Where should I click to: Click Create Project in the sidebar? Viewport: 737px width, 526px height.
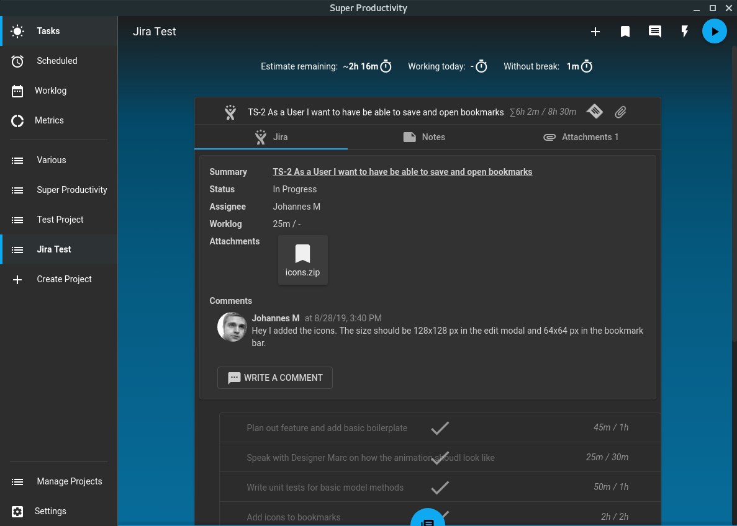coord(64,279)
